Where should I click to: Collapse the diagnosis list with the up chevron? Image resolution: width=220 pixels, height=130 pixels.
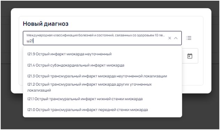pos(176,38)
